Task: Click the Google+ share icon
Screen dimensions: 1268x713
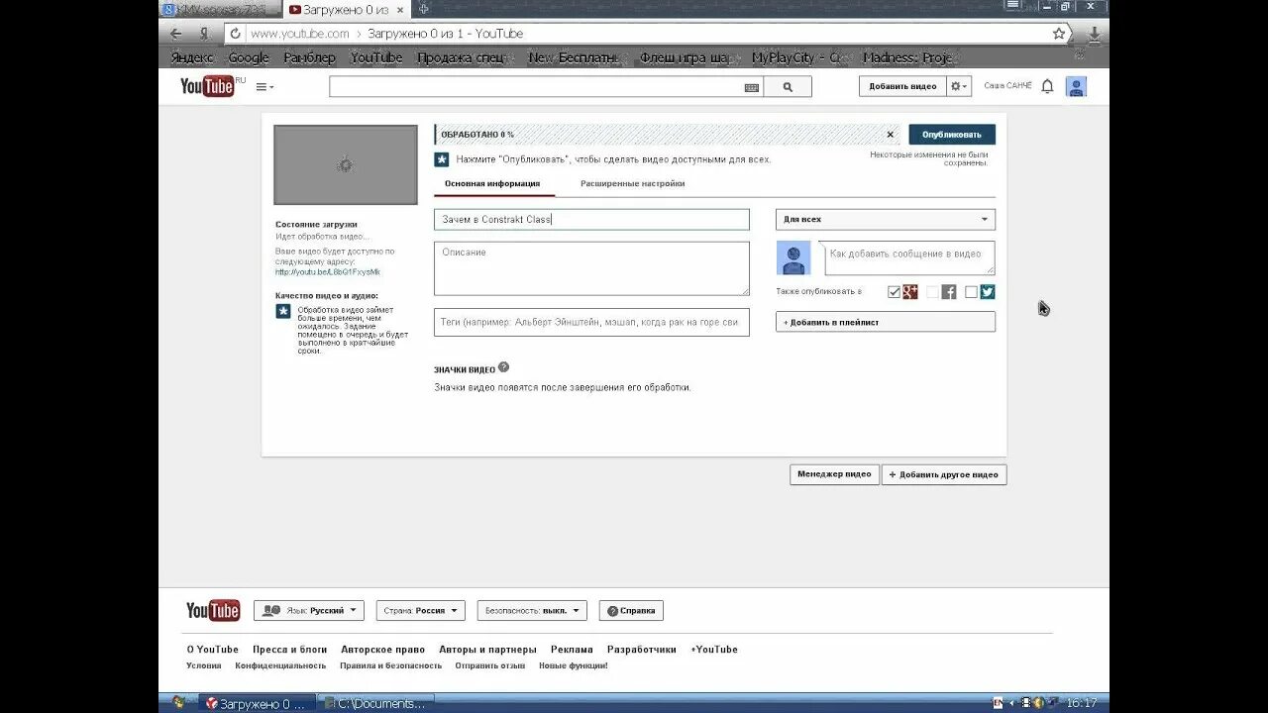Action: coord(910,291)
